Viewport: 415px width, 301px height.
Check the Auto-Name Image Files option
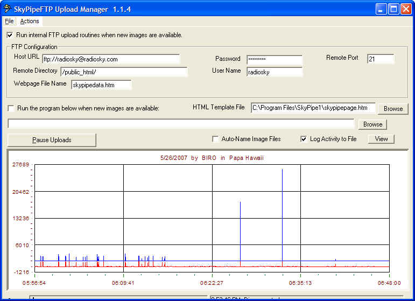[215, 139]
